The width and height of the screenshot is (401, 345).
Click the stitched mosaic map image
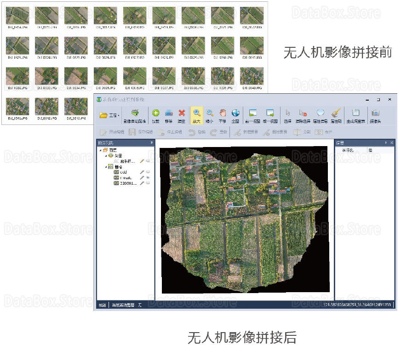coord(245,219)
